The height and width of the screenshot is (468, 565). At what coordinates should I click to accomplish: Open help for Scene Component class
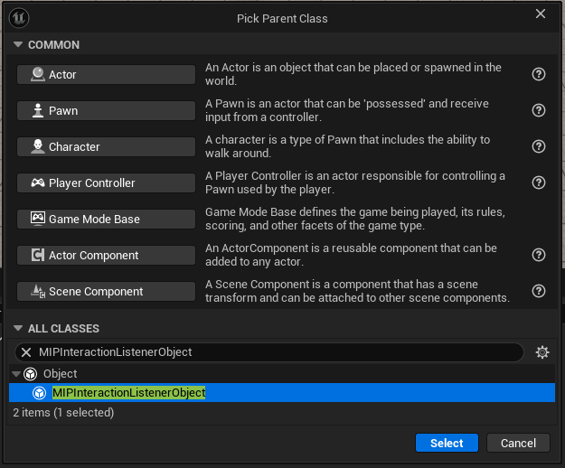pos(539,291)
